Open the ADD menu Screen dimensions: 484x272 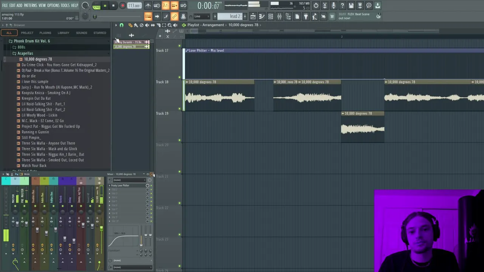click(20, 5)
